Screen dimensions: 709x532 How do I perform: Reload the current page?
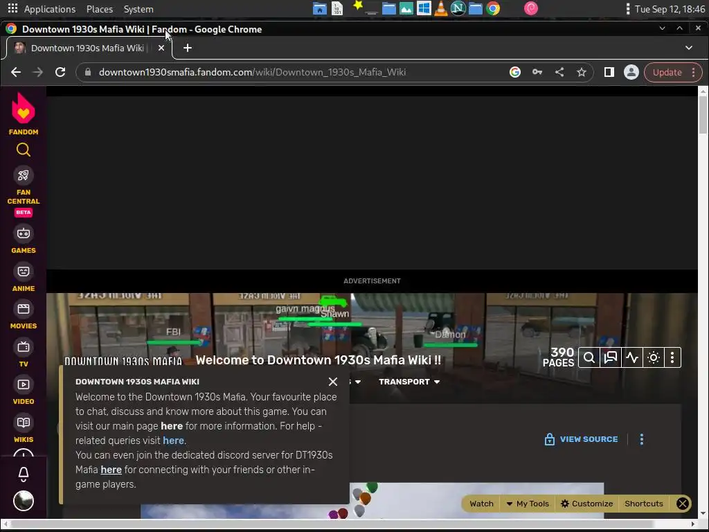(x=60, y=72)
